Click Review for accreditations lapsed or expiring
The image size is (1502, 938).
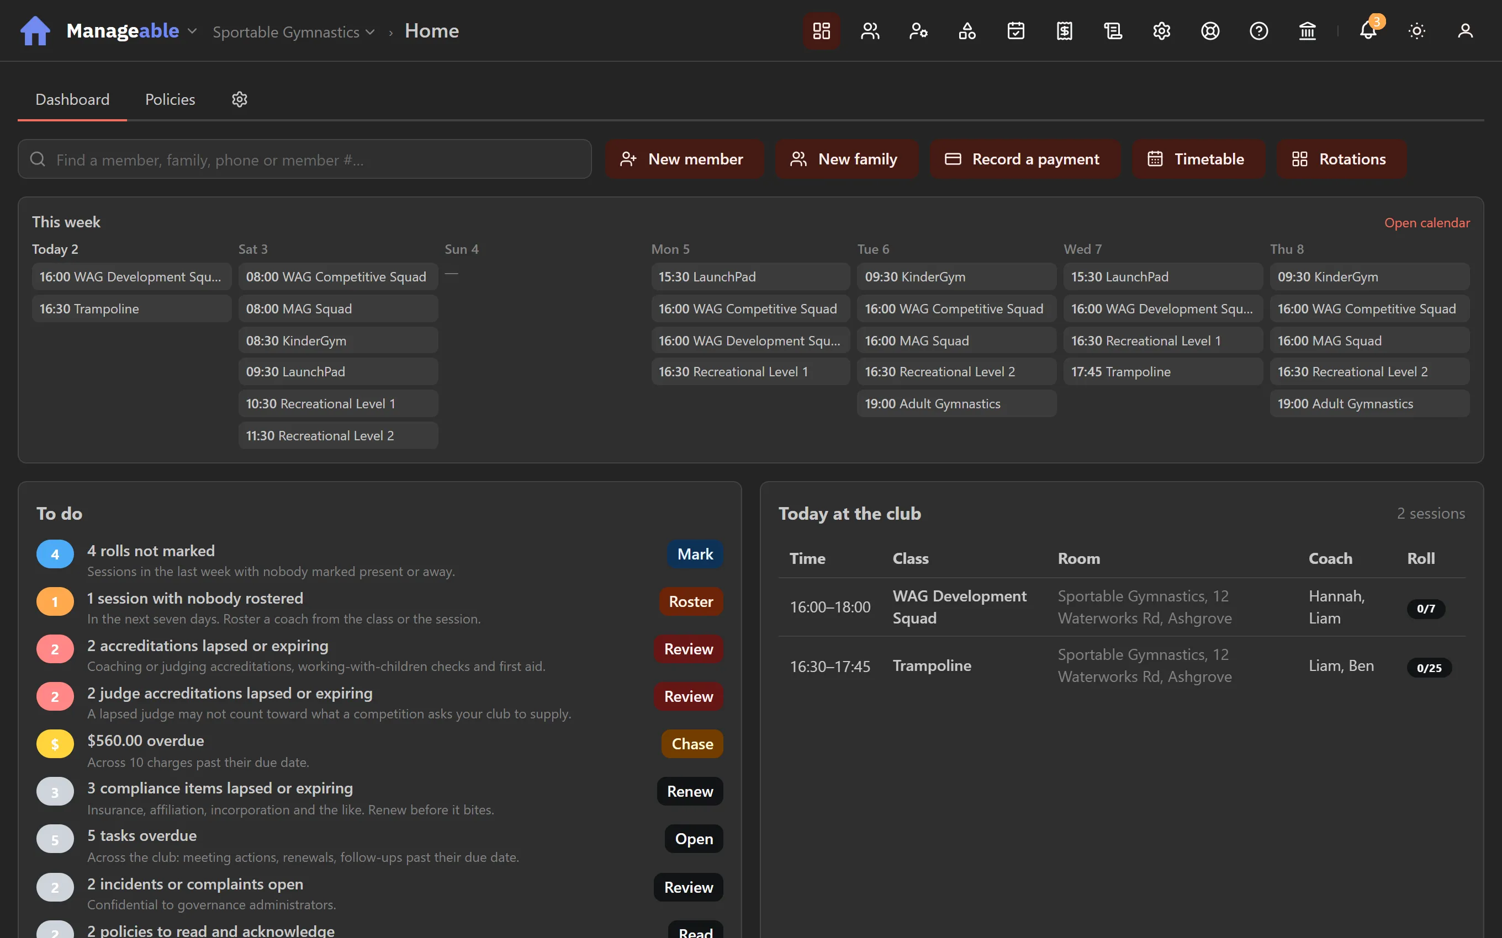pyautogui.click(x=688, y=649)
